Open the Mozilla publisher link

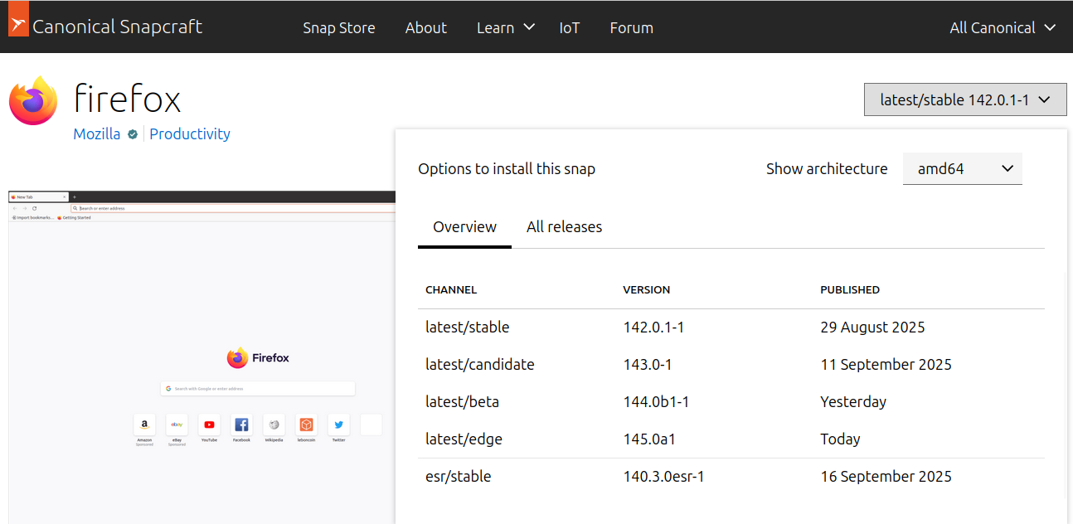point(96,134)
